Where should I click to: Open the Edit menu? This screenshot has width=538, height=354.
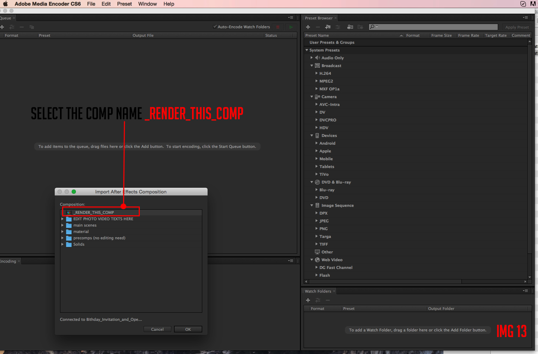point(106,4)
